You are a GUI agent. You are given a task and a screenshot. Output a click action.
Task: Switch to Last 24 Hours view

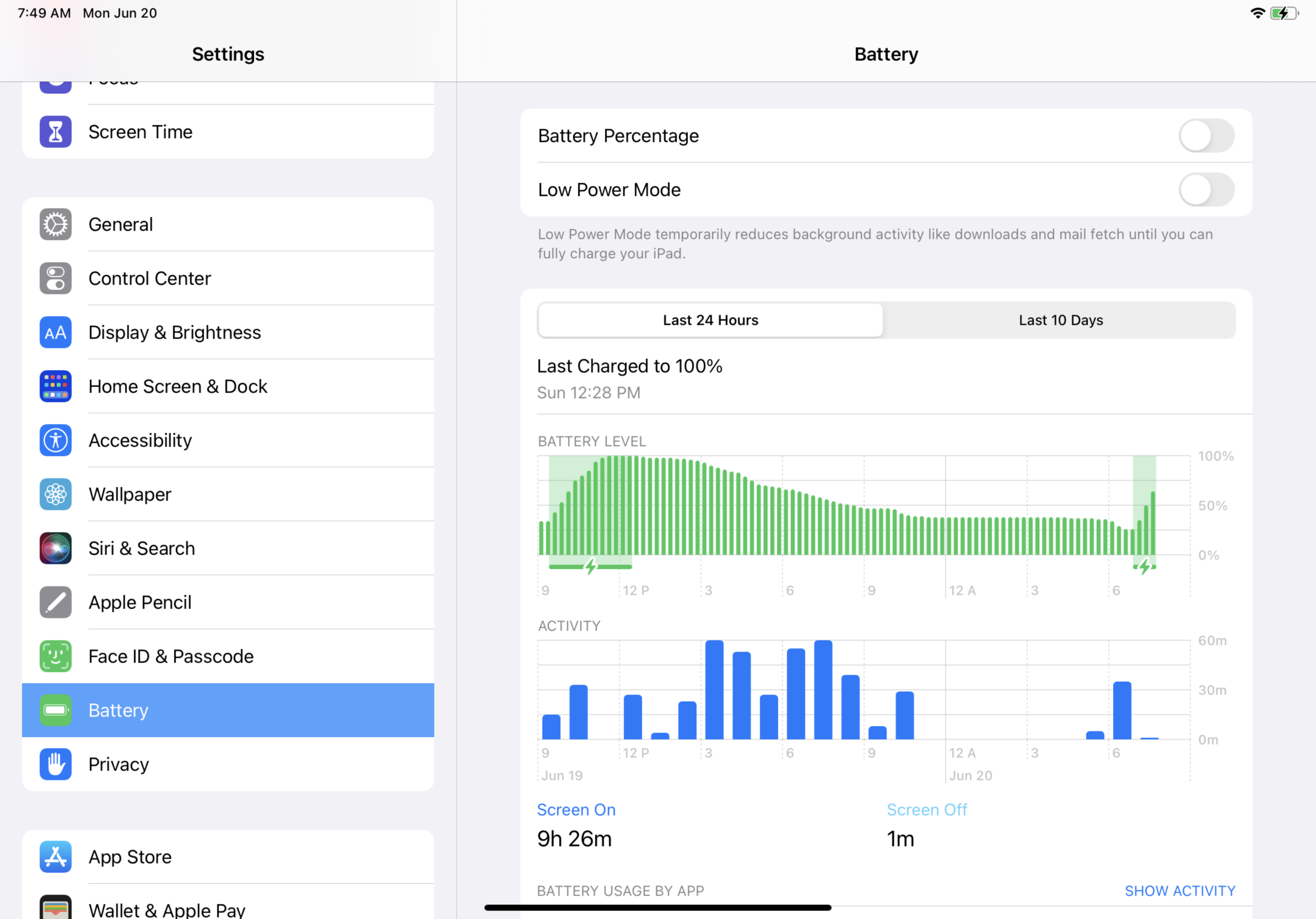click(x=711, y=320)
